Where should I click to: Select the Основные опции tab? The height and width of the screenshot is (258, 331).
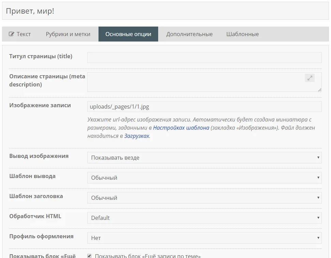128,34
